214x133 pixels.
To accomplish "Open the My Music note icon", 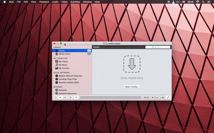I will pyautogui.click(x=57, y=65).
